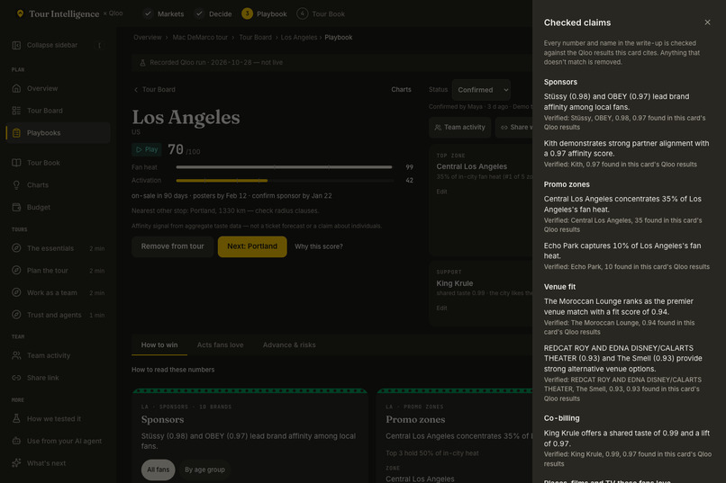
Task: Click the Team activity button near status
Action: pyautogui.click(x=459, y=127)
